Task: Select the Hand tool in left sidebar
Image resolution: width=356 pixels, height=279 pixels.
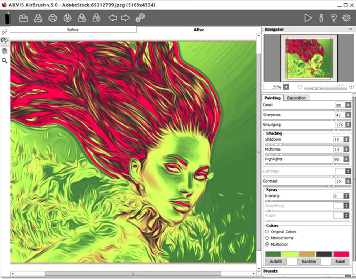Action: click(x=5, y=51)
